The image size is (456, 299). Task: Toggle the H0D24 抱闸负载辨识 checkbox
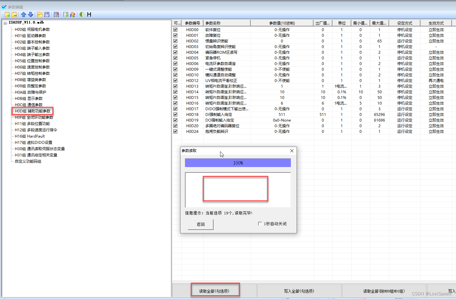175,132
